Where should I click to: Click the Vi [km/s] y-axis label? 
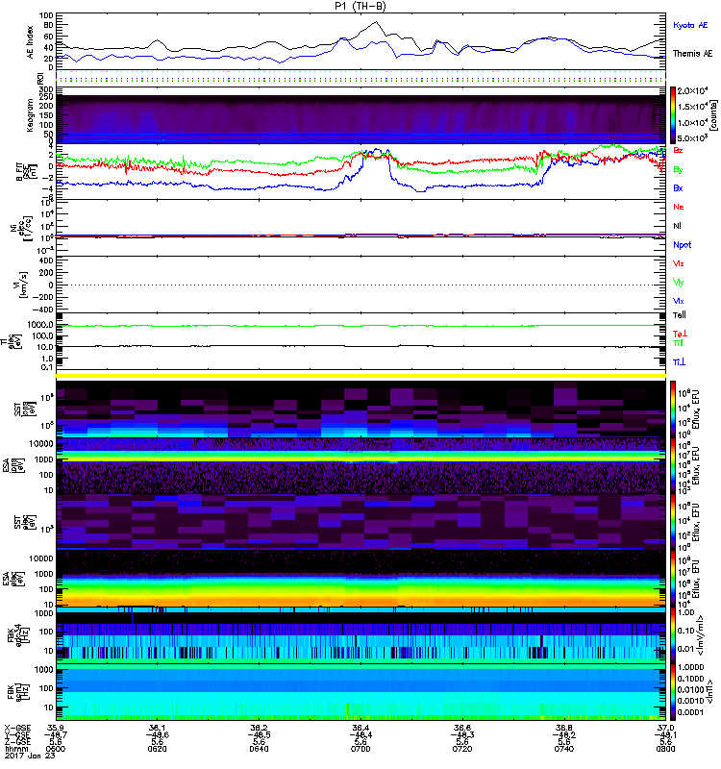(x=23, y=285)
